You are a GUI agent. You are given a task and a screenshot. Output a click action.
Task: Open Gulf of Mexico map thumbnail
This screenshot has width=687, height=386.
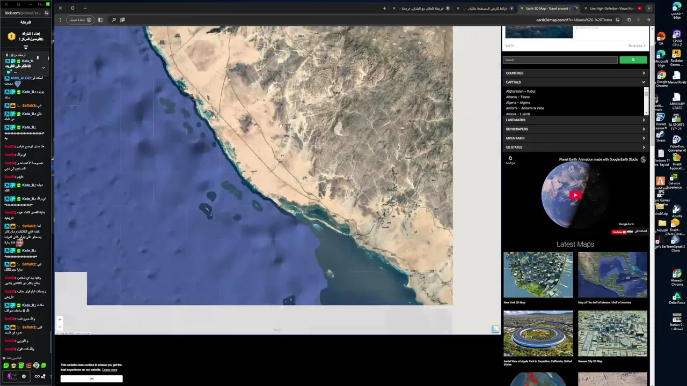click(x=612, y=274)
